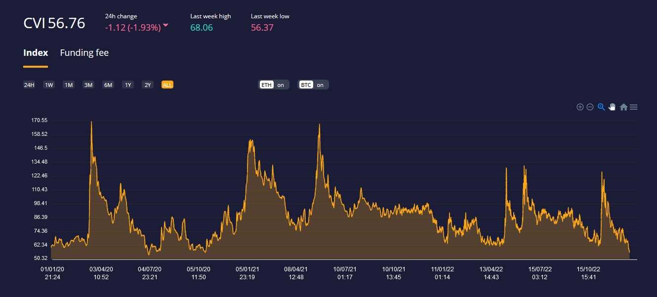Toggle the ETH series on/off
Viewport: 657px width, 297px height.
(x=274, y=85)
